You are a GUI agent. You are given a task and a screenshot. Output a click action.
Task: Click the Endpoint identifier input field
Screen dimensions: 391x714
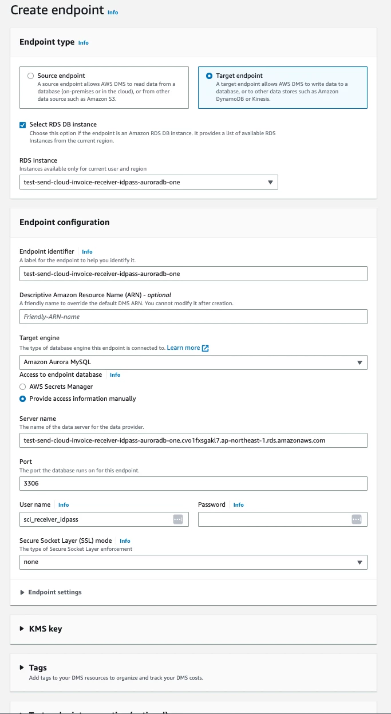[x=193, y=274]
